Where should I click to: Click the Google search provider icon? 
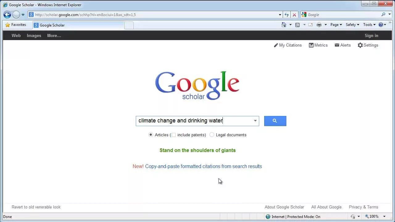click(304, 14)
